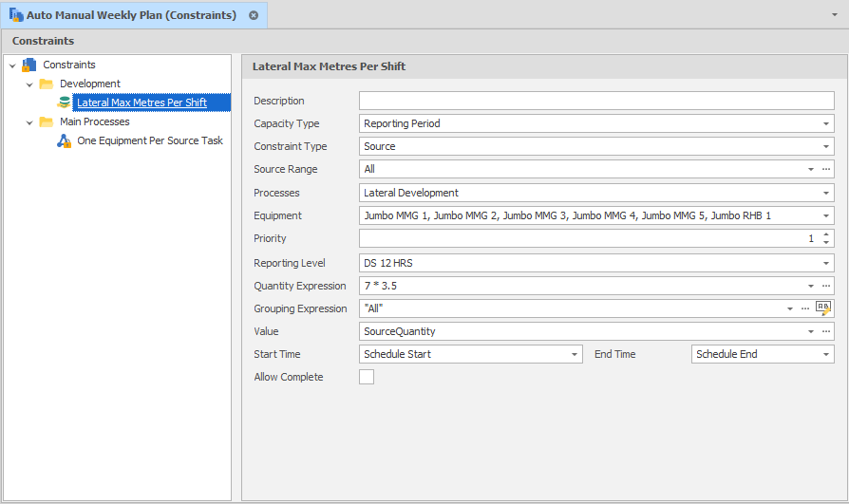The height and width of the screenshot is (504, 849).
Task: Select the Auto Manual Weekly Plan tab
Action: point(131,15)
